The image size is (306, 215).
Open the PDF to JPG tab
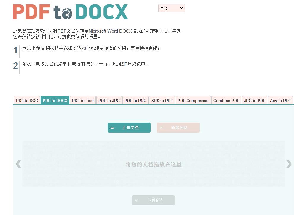pyautogui.click(x=109, y=101)
